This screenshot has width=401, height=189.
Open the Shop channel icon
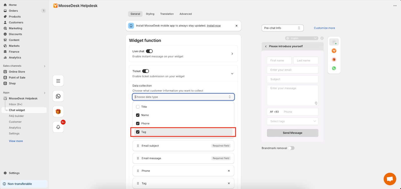coord(5,83)
